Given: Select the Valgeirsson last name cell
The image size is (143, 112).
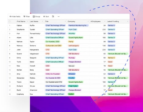Looking at the screenshot, I should pyautogui.click(x=34, y=54).
